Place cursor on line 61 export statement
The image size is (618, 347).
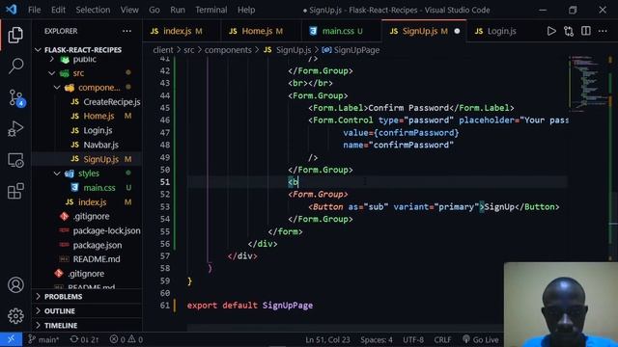(250, 306)
